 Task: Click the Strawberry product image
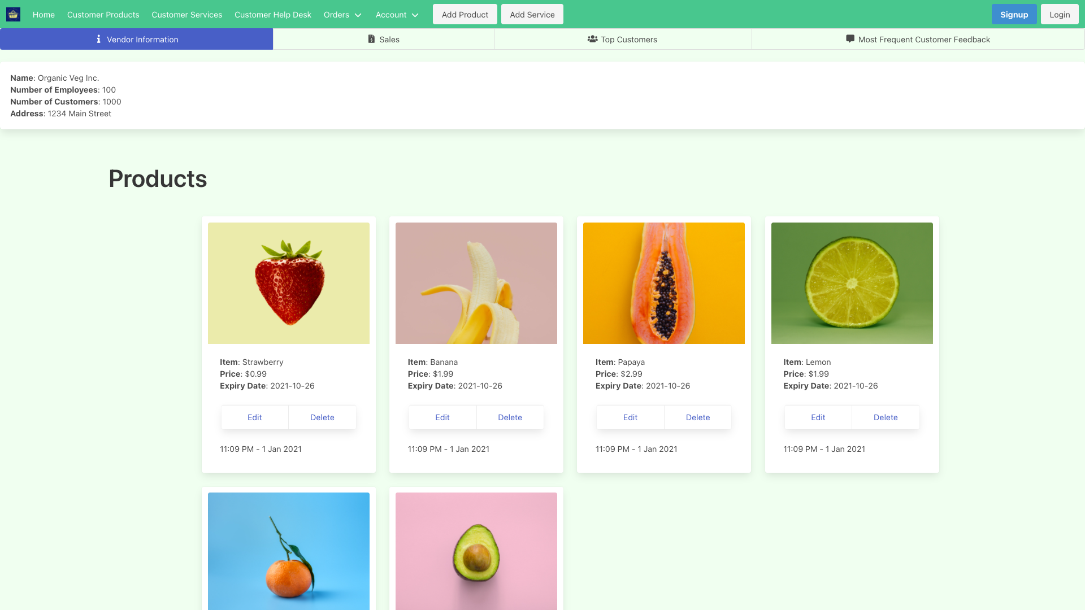pyautogui.click(x=289, y=283)
